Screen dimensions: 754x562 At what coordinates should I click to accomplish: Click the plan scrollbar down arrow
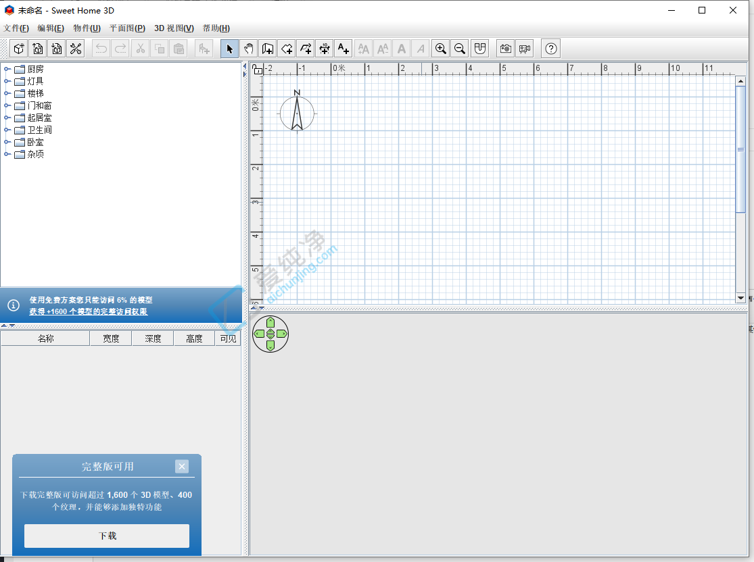click(x=740, y=299)
